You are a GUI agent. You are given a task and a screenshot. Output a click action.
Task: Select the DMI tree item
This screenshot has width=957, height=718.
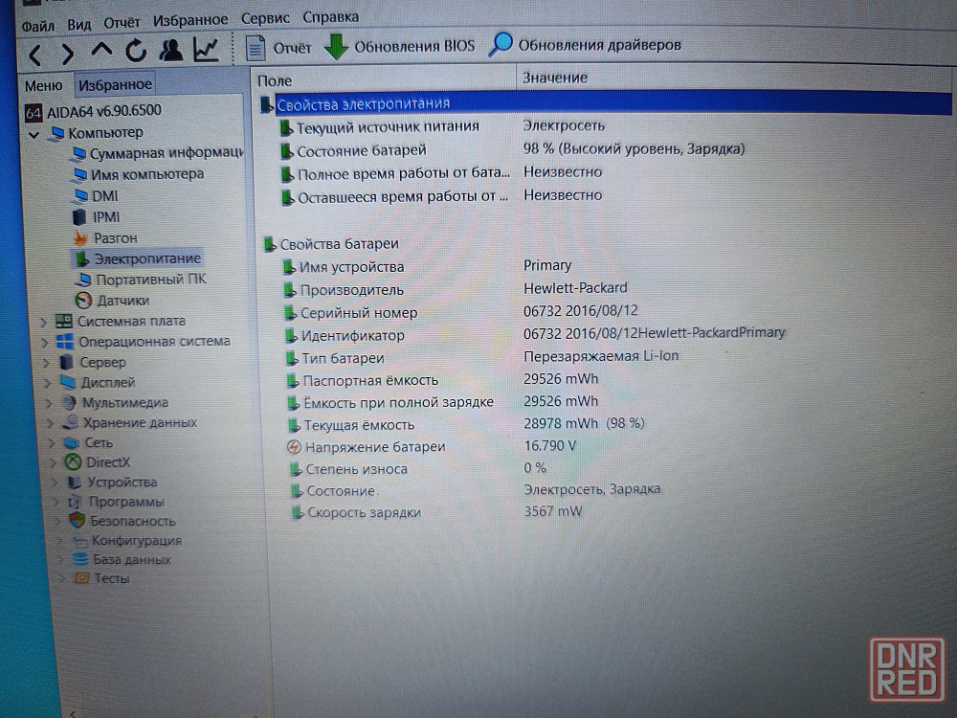pyautogui.click(x=96, y=196)
